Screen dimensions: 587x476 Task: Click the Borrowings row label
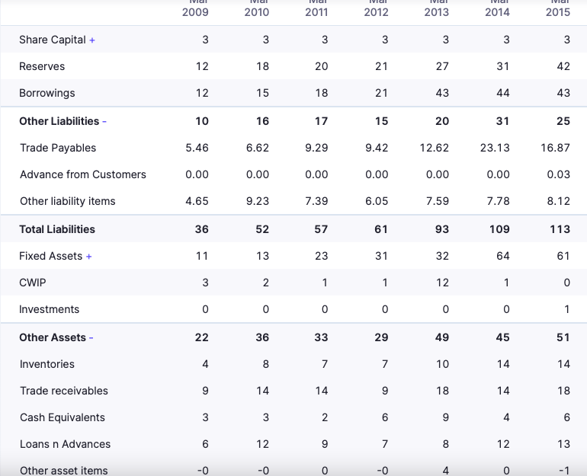pyautogui.click(x=47, y=93)
